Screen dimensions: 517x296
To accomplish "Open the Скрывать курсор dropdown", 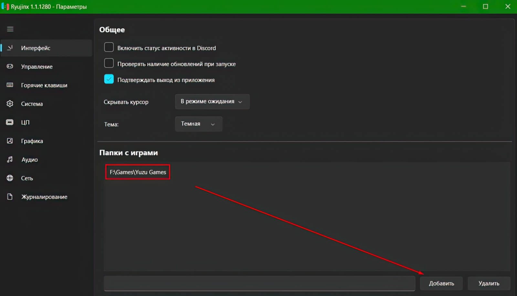I will tap(212, 102).
